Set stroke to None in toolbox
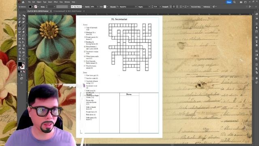This screenshot has height=146, width=259. (24, 71)
